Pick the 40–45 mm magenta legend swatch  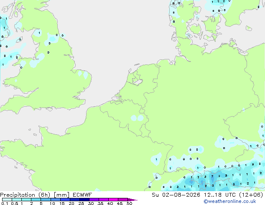[113, 200]
